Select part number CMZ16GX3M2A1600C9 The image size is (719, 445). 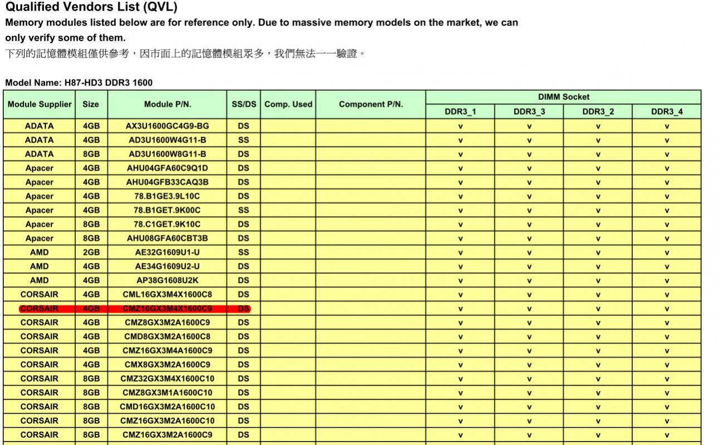[x=167, y=435]
